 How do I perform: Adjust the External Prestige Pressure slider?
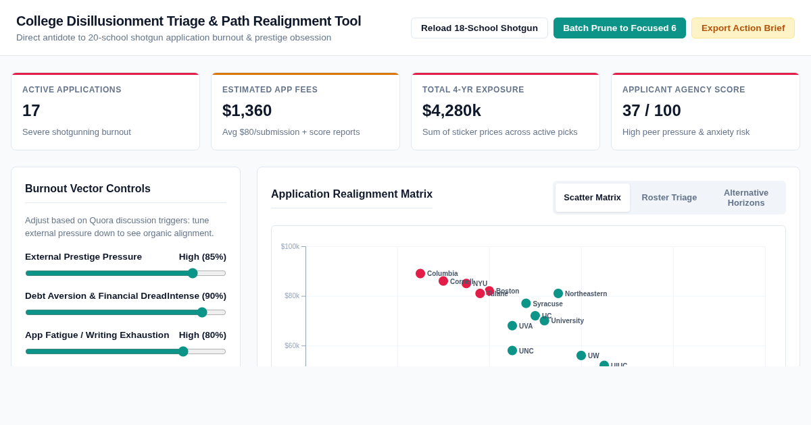126,273
